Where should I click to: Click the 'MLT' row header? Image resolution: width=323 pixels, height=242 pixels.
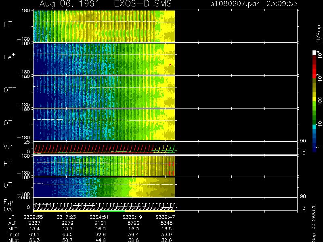coord(13,229)
